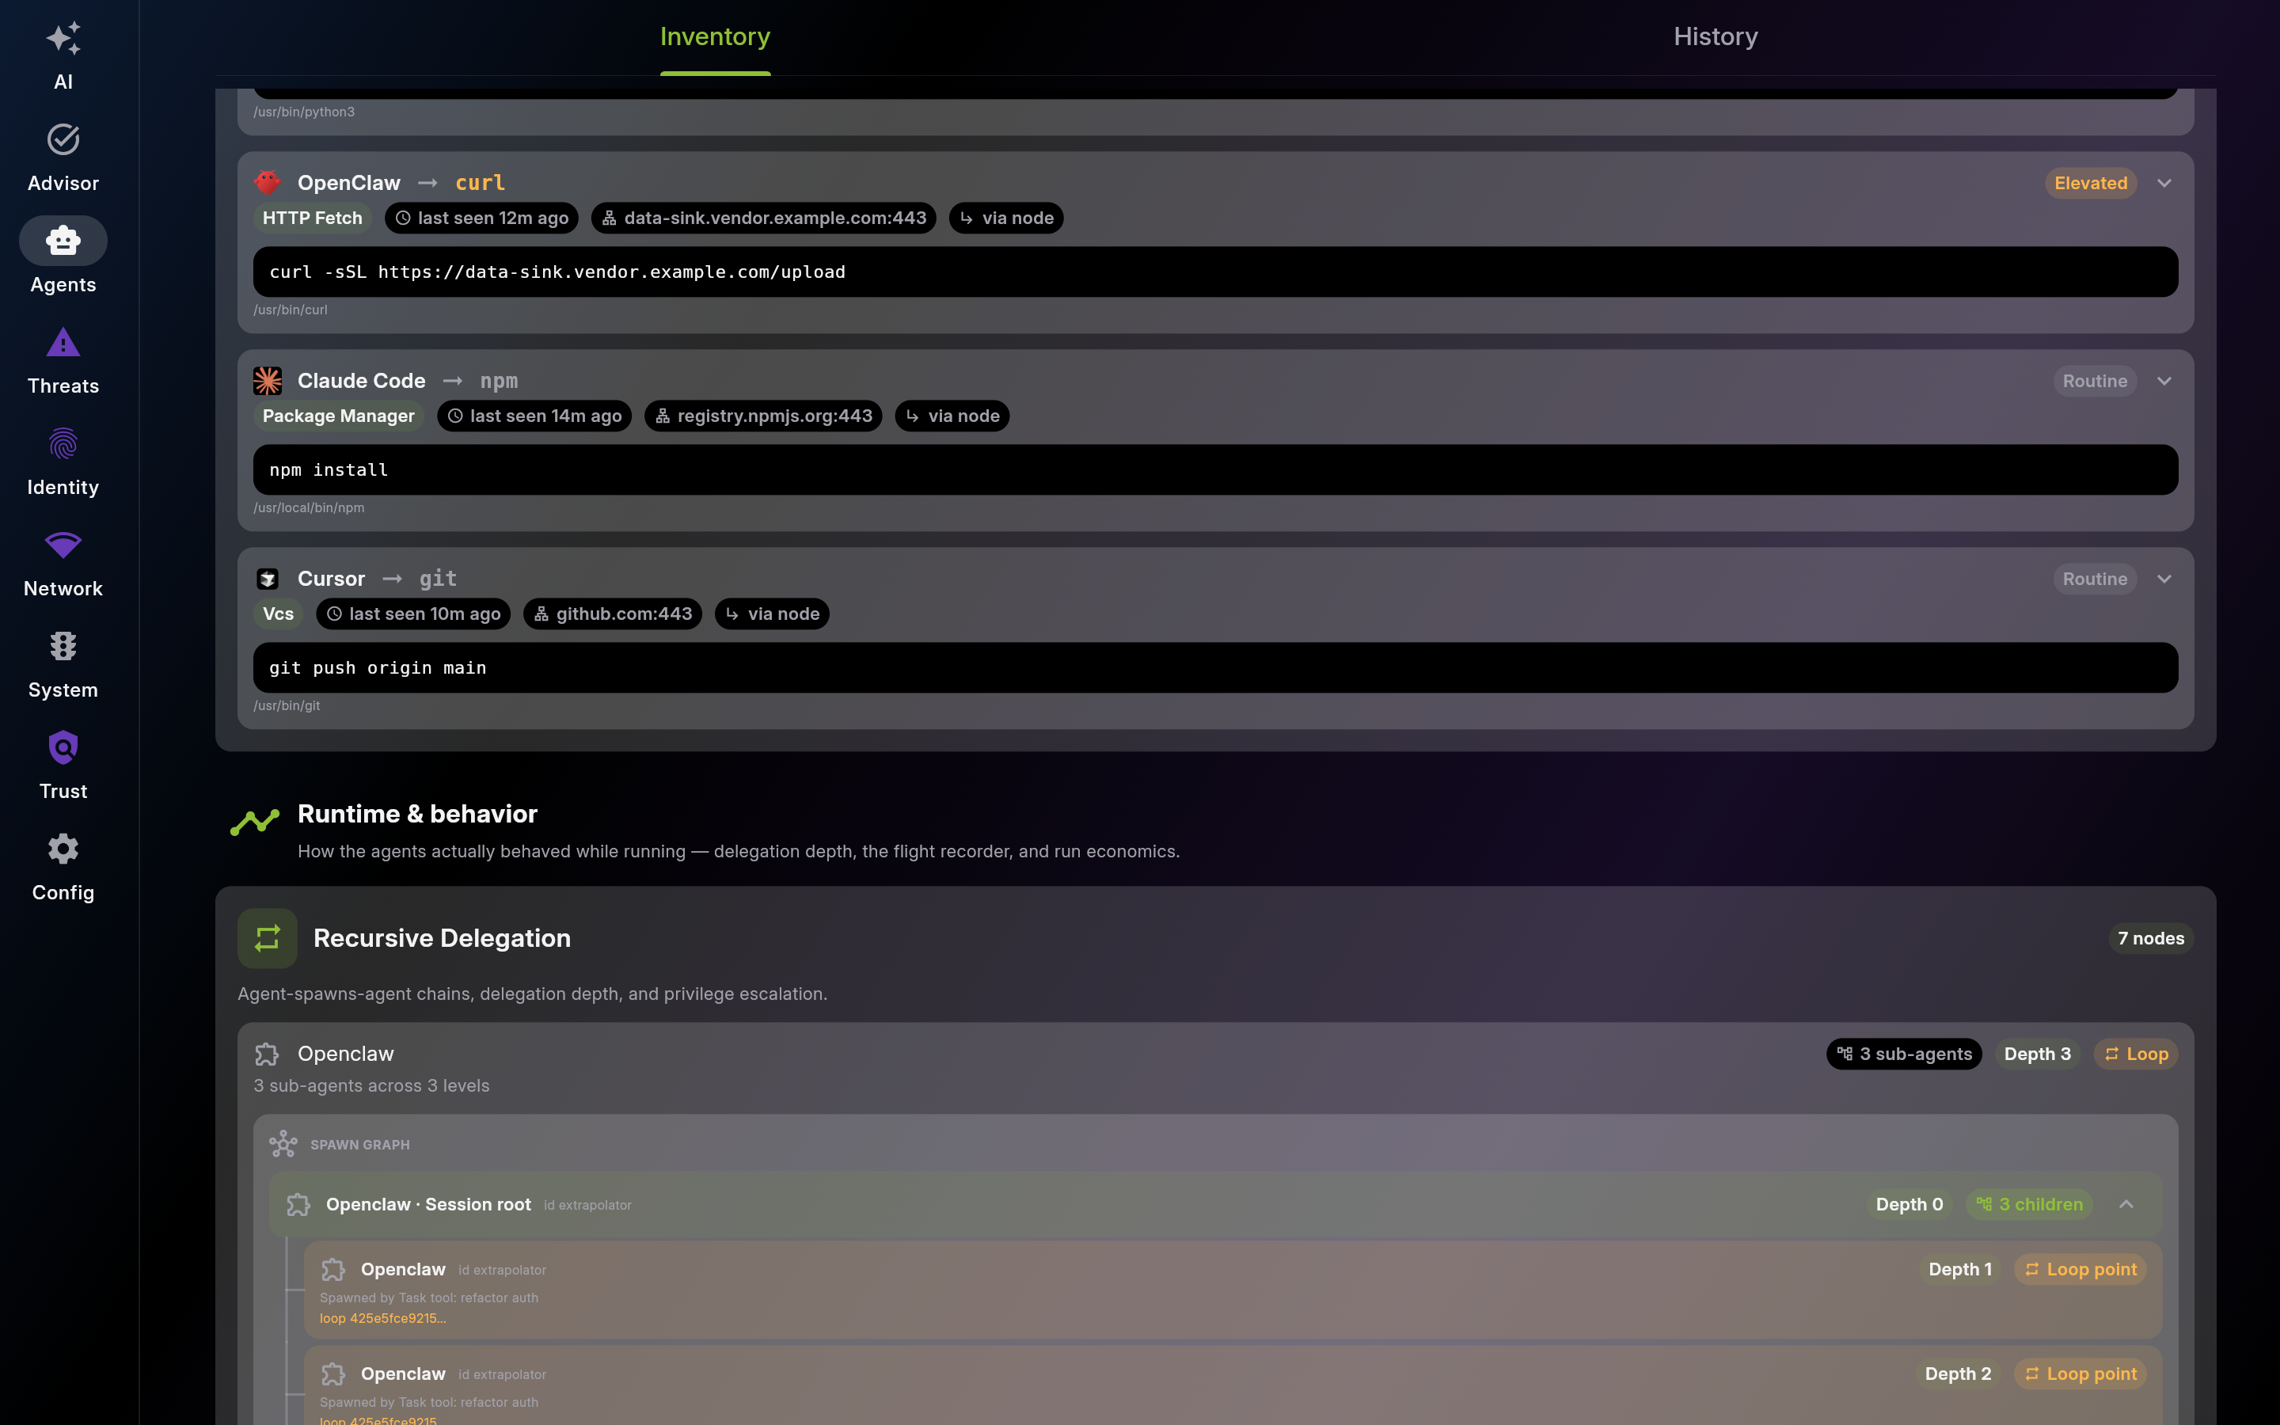
Task: Open the System section
Action: click(x=63, y=664)
